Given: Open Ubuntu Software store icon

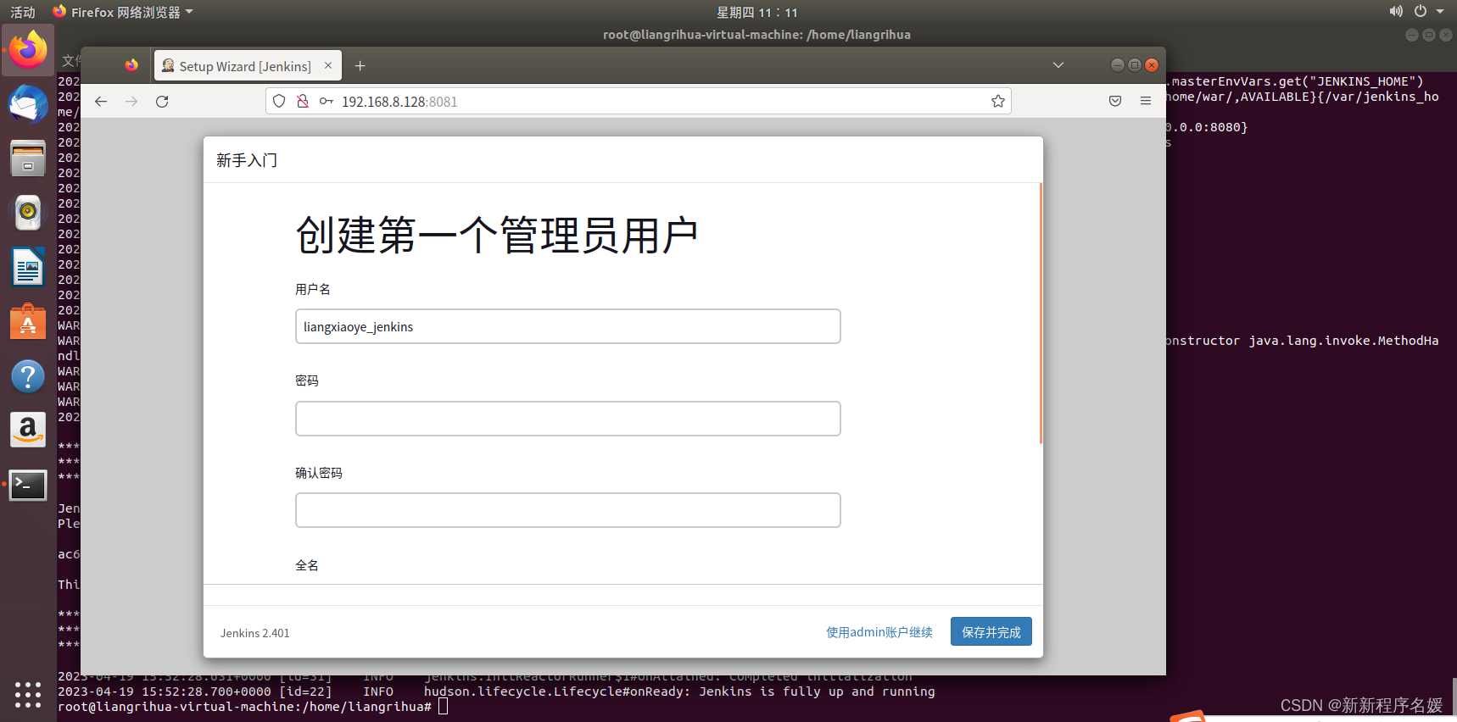Looking at the screenshot, I should [28, 322].
